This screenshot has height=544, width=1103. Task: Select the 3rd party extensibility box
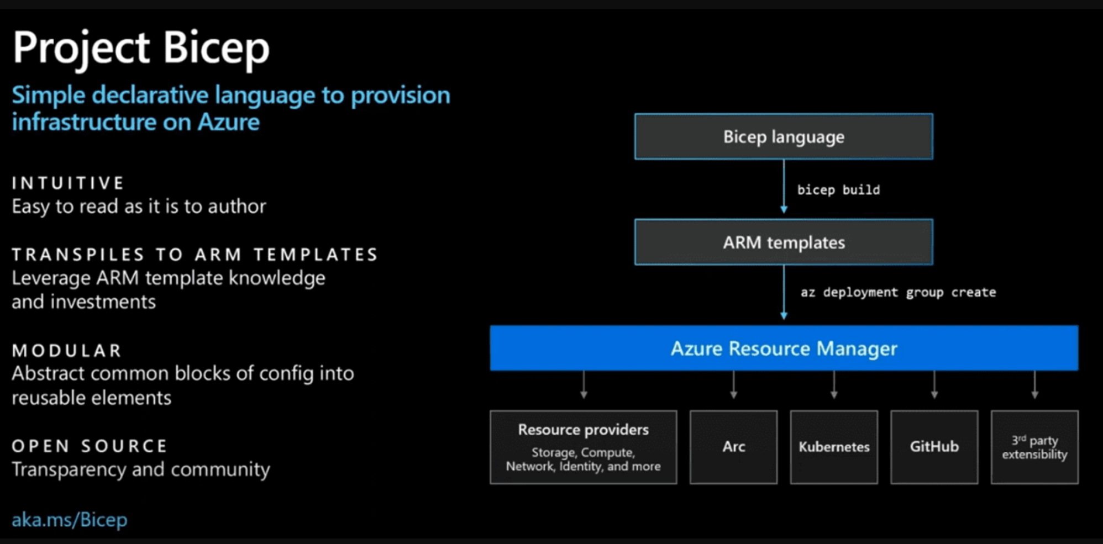[x=1034, y=447]
